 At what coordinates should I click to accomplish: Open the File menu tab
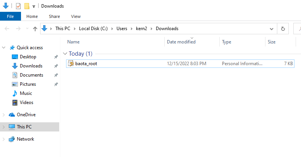click(10, 16)
